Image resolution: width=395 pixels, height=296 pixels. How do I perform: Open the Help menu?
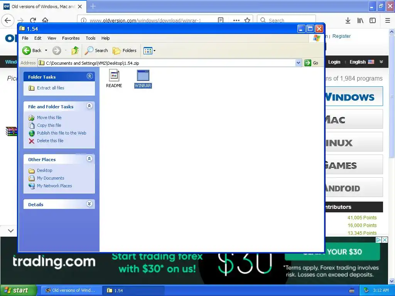(106, 38)
